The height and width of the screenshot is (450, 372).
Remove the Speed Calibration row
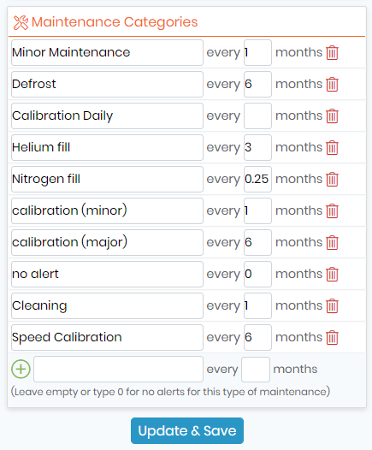(332, 337)
